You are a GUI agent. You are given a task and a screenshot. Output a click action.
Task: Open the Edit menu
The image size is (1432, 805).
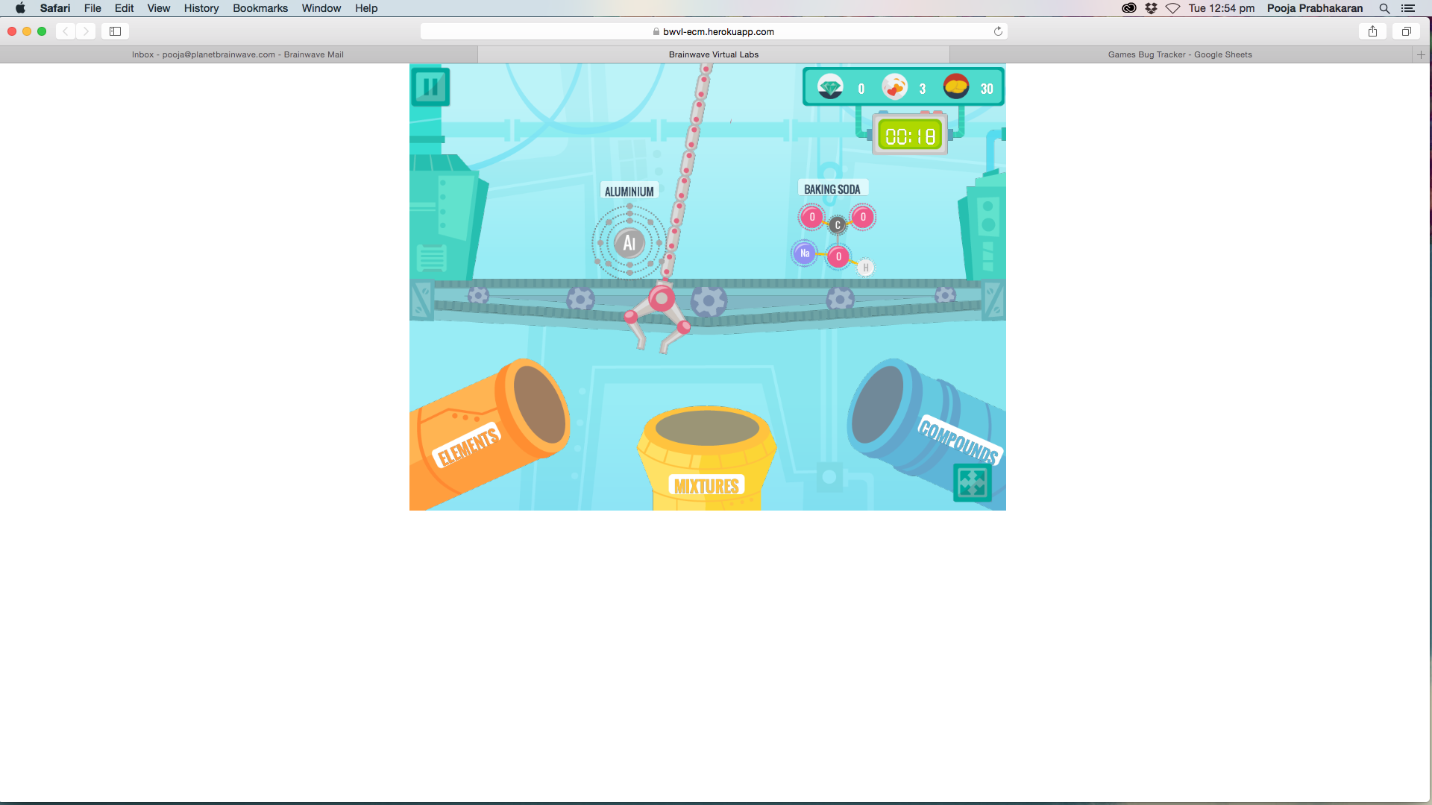click(124, 8)
